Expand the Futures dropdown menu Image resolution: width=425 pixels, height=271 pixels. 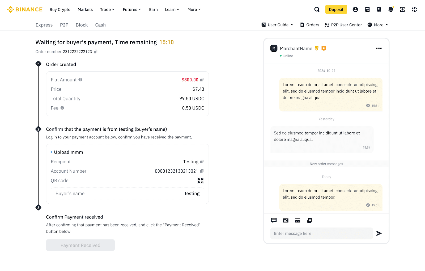pos(132,10)
